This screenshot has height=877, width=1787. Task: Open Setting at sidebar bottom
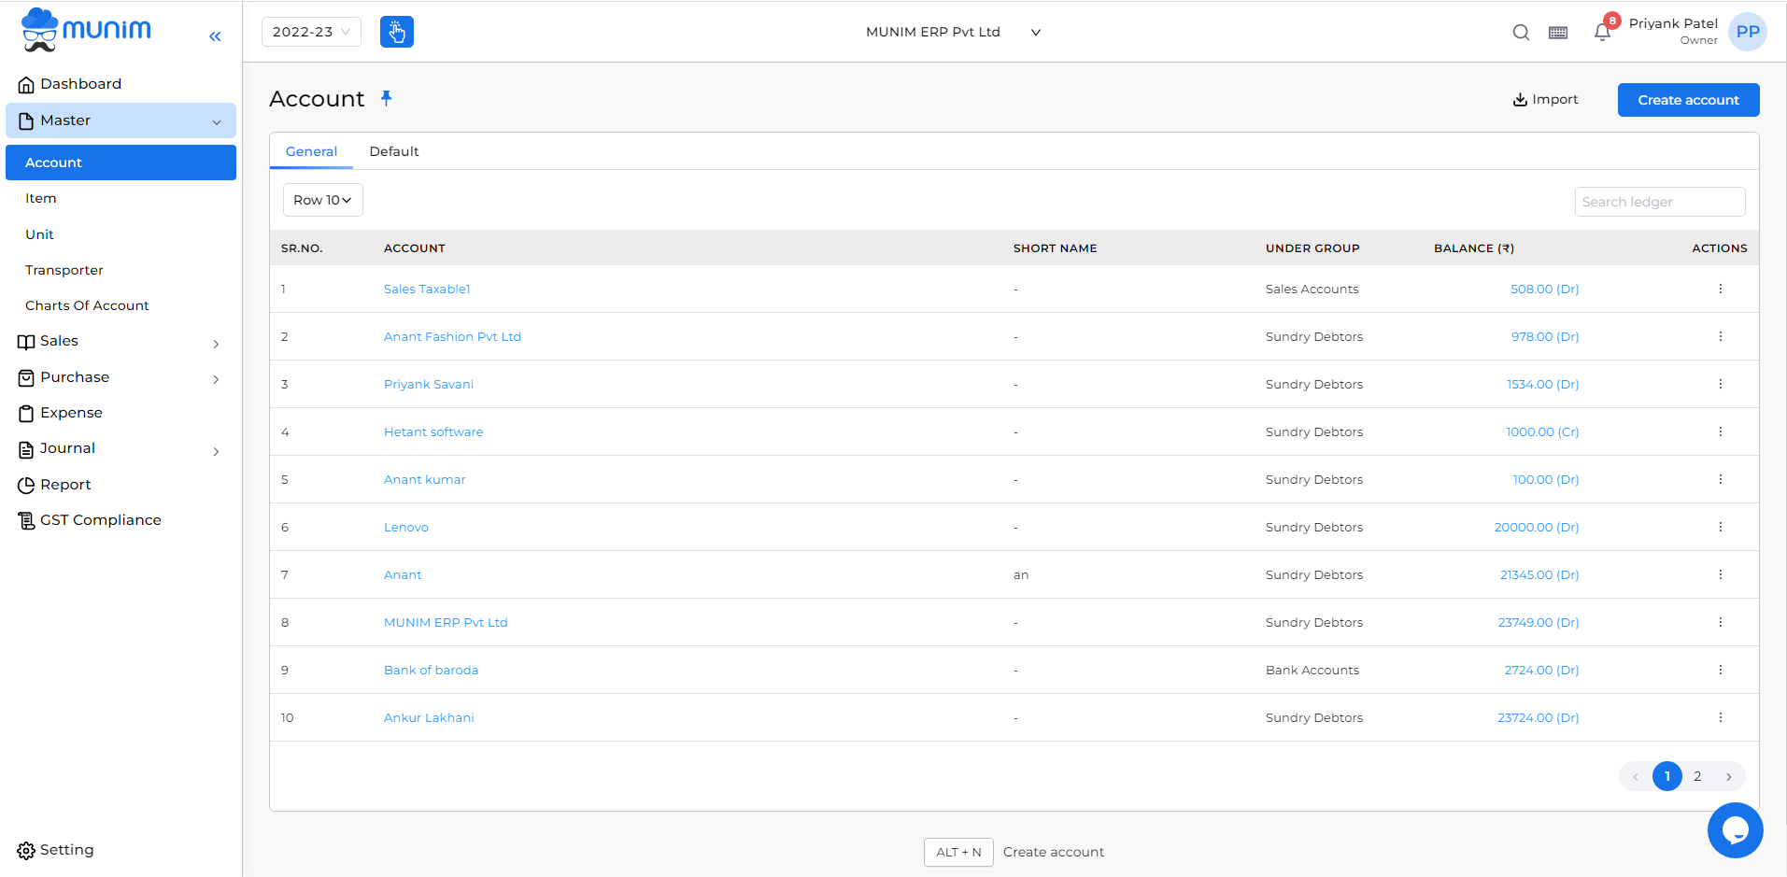(56, 850)
